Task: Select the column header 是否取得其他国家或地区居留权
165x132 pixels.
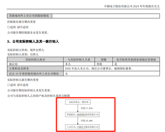Action: click(x=136, y=60)
